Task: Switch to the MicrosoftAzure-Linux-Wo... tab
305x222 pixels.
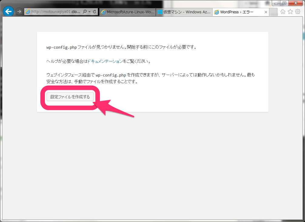Action: 128,12
